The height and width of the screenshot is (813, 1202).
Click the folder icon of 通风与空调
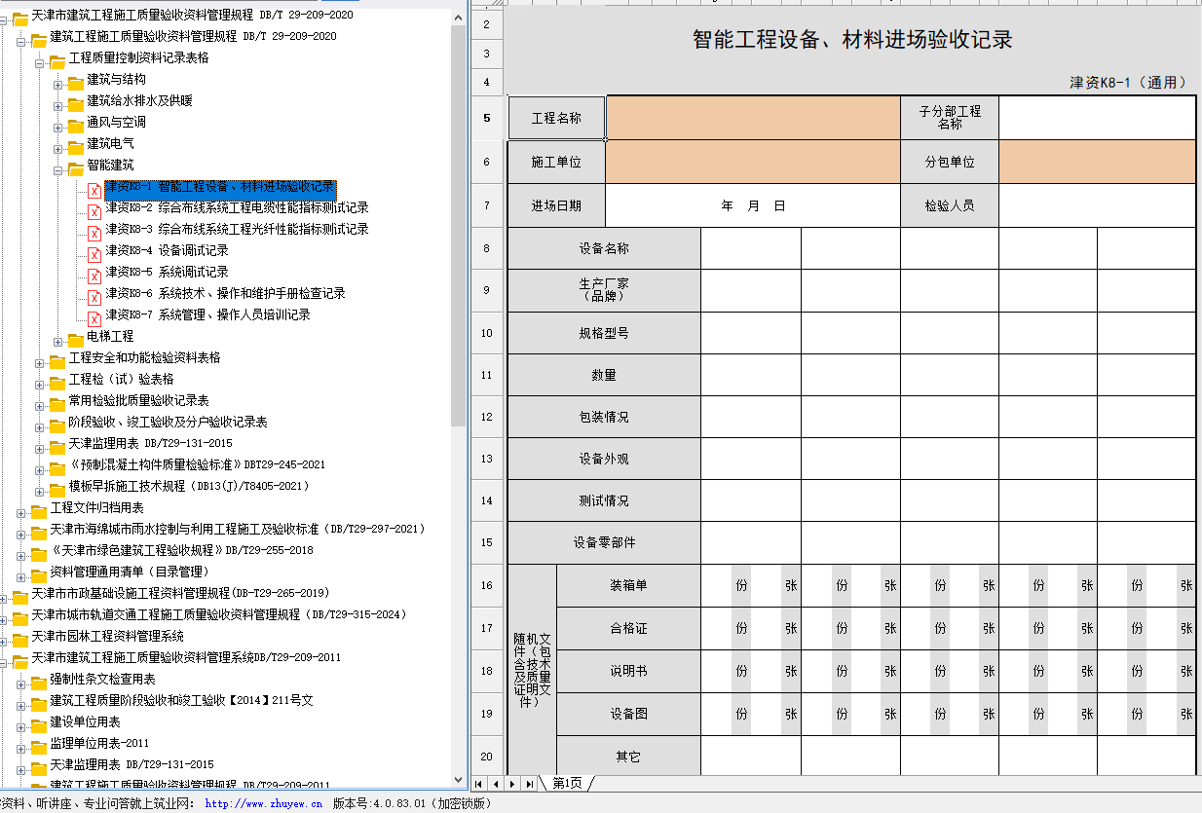coord(75,125)
